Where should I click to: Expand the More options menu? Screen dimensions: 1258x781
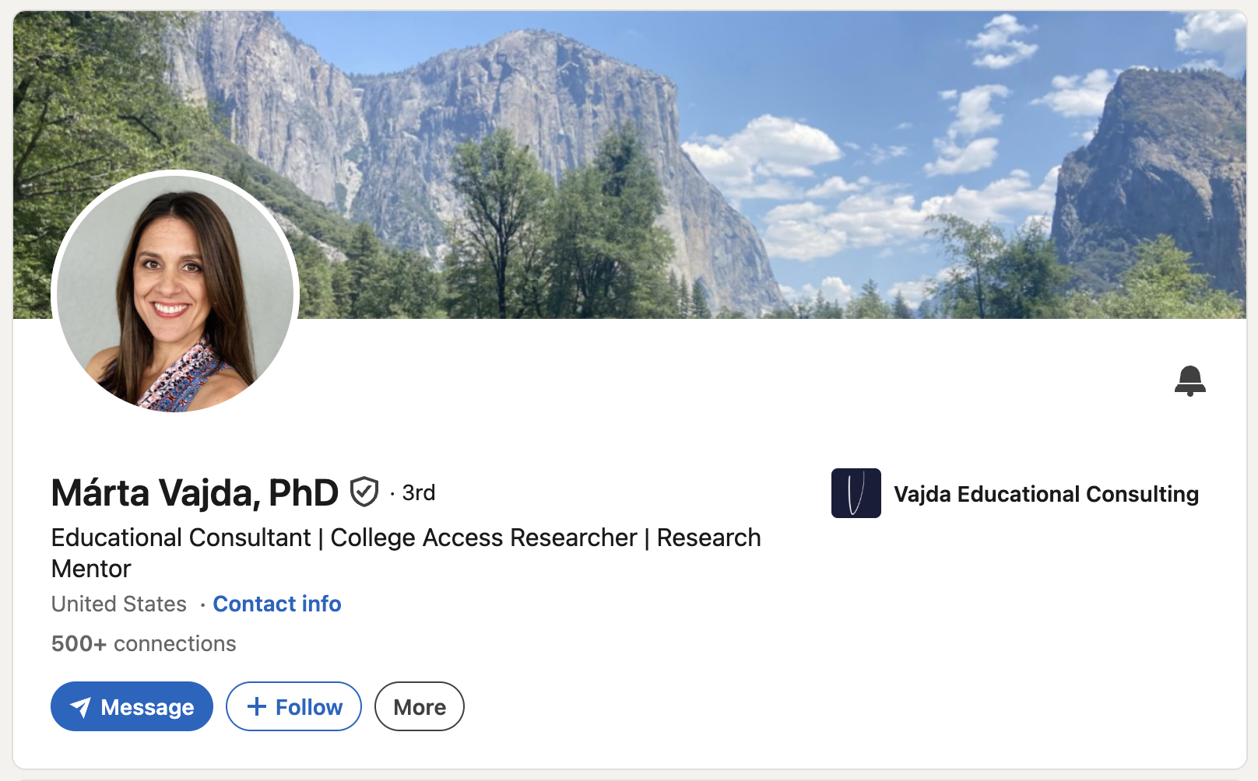420,706
